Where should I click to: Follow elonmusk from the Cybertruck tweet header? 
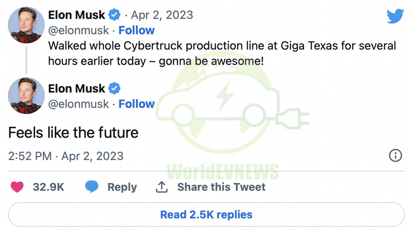click(136, 30)
